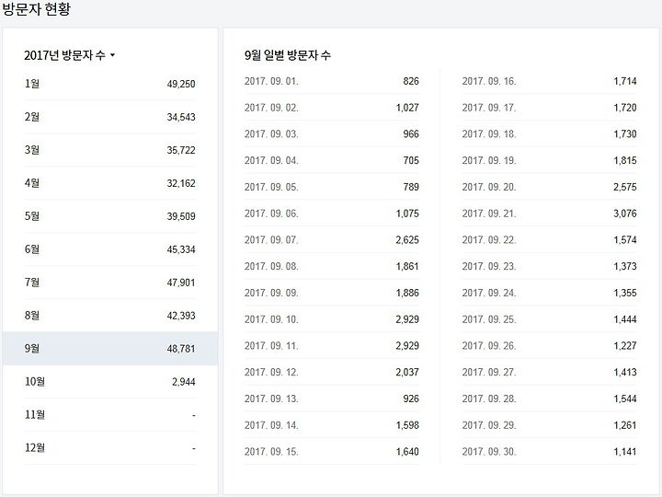Click the 2017. 09. 01. daily entry

pyautogui.click(x=332, y=81)
